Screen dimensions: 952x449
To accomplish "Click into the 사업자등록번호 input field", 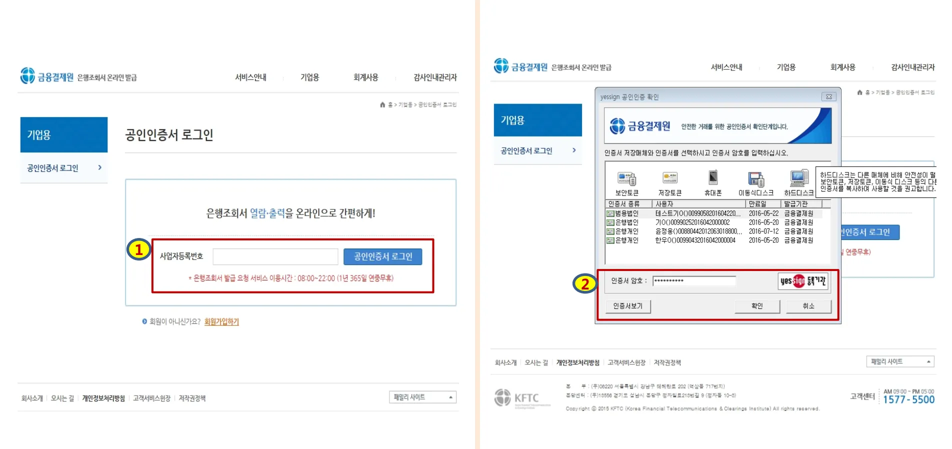I will tap(275, 256).
